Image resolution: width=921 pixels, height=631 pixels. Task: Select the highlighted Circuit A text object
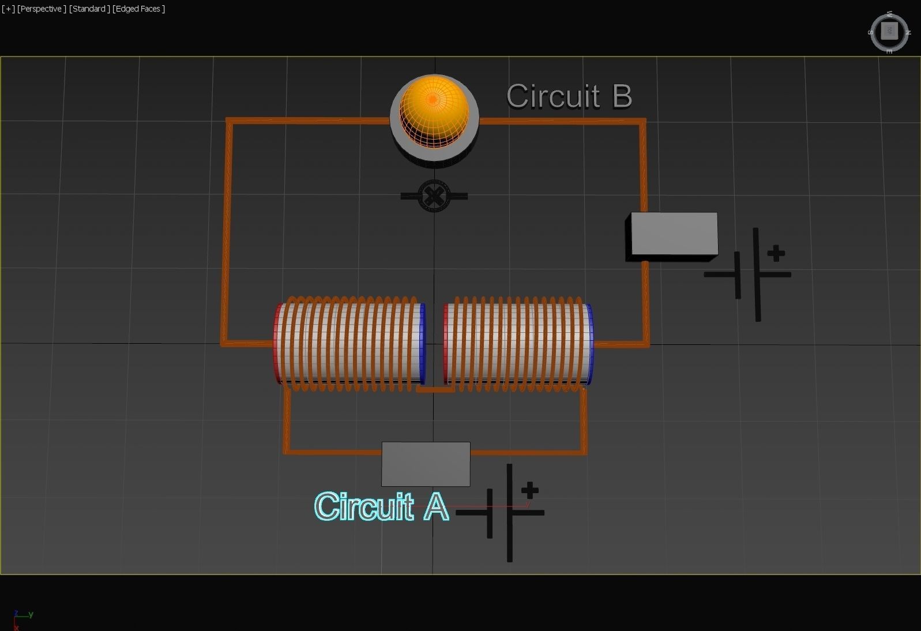pos(381,506)
